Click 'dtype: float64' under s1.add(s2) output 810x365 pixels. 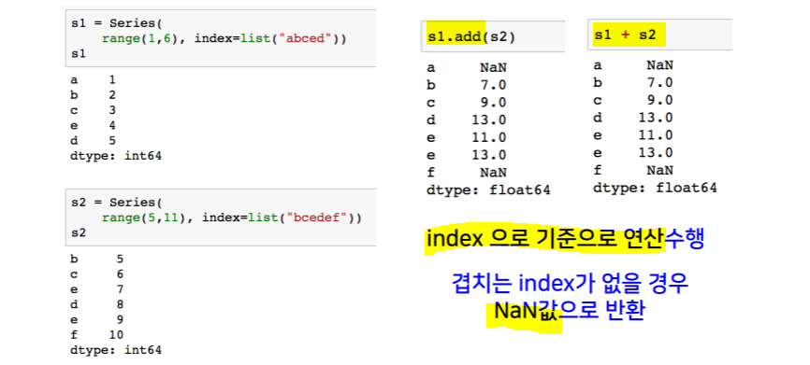(488, 190)
